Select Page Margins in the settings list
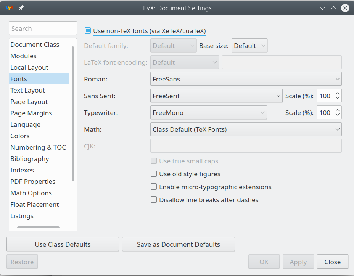This screenshot has height=276, width=354. tap(31, 113)
